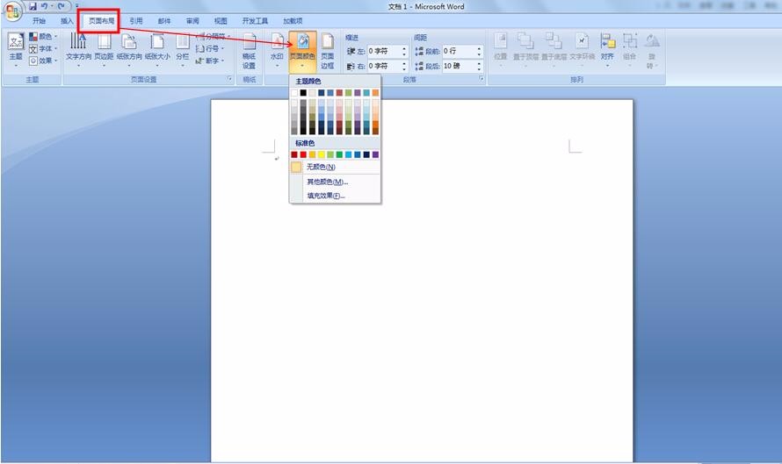Open the theme 效果 effects menu
This screenshot has width=782, height=464.
(43, 61)
